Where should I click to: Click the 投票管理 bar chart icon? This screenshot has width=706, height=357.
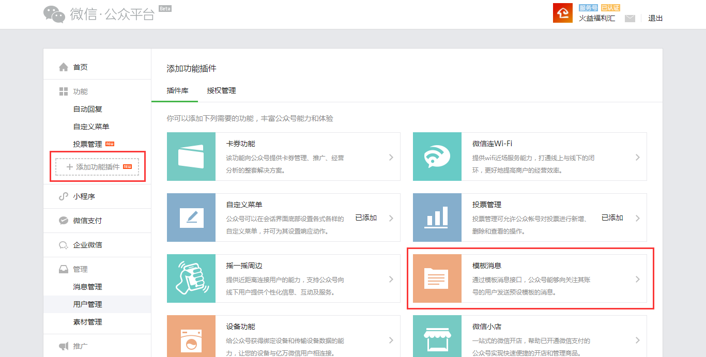[x=437, y=218]
